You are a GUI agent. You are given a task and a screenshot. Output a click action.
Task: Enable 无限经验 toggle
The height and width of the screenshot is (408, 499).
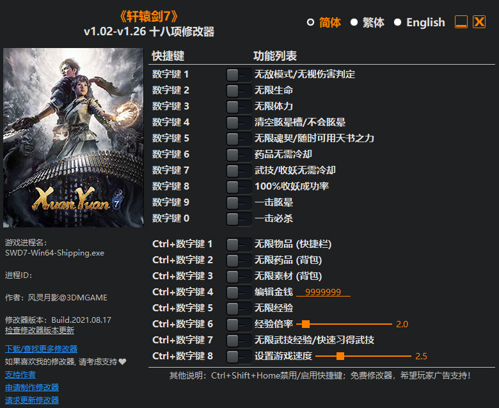239,309
